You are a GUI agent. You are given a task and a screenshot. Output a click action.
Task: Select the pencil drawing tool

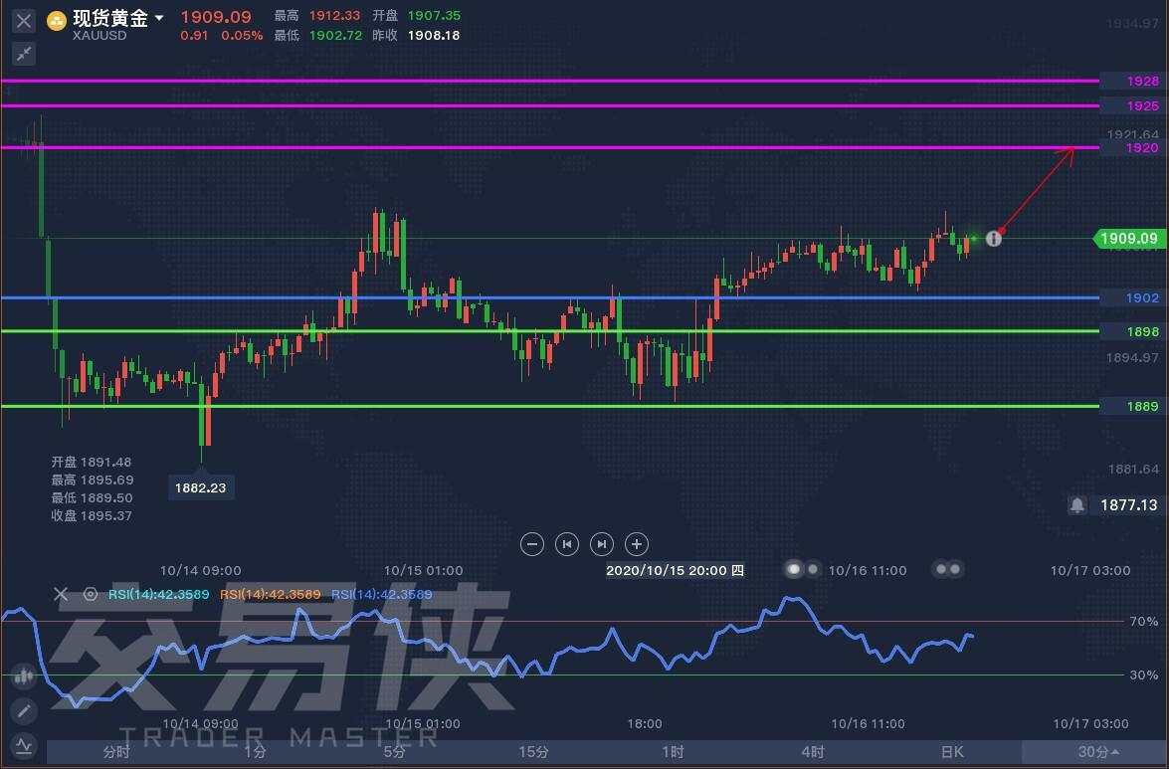point(24,711)
